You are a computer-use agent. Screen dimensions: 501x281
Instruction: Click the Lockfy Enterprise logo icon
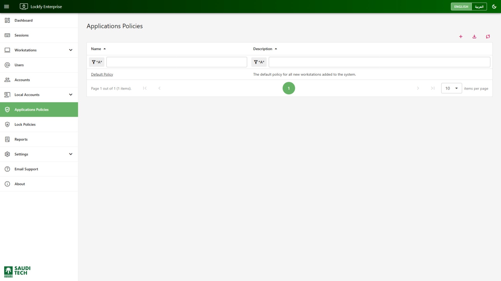tap(24, 6)
